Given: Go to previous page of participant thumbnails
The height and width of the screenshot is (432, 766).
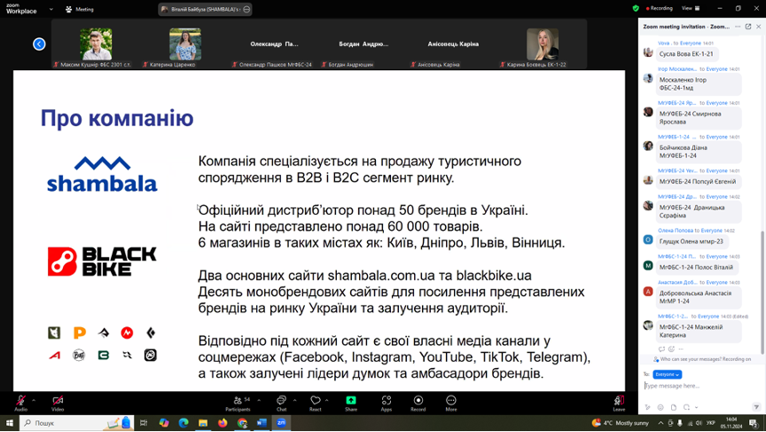Looking at the screenshot, I should tap(39, 44).
